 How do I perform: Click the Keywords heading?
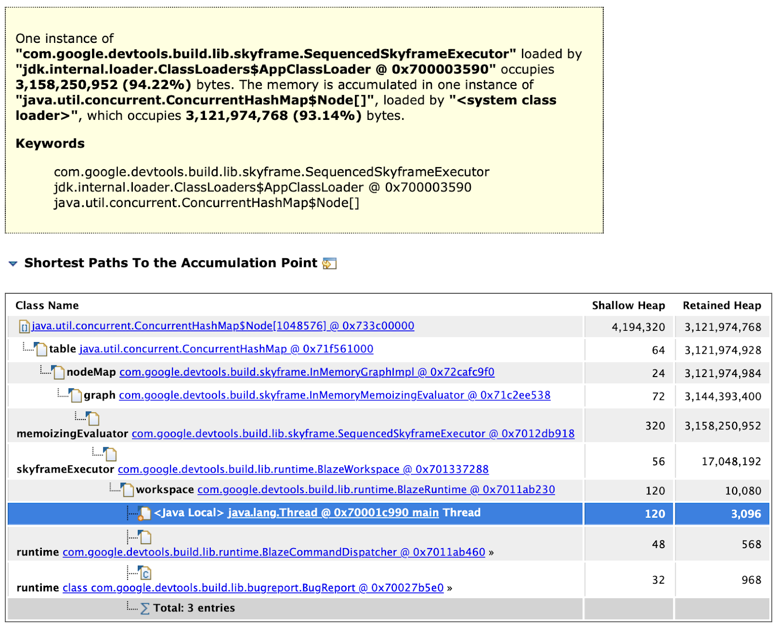click(x=50, y=144)
